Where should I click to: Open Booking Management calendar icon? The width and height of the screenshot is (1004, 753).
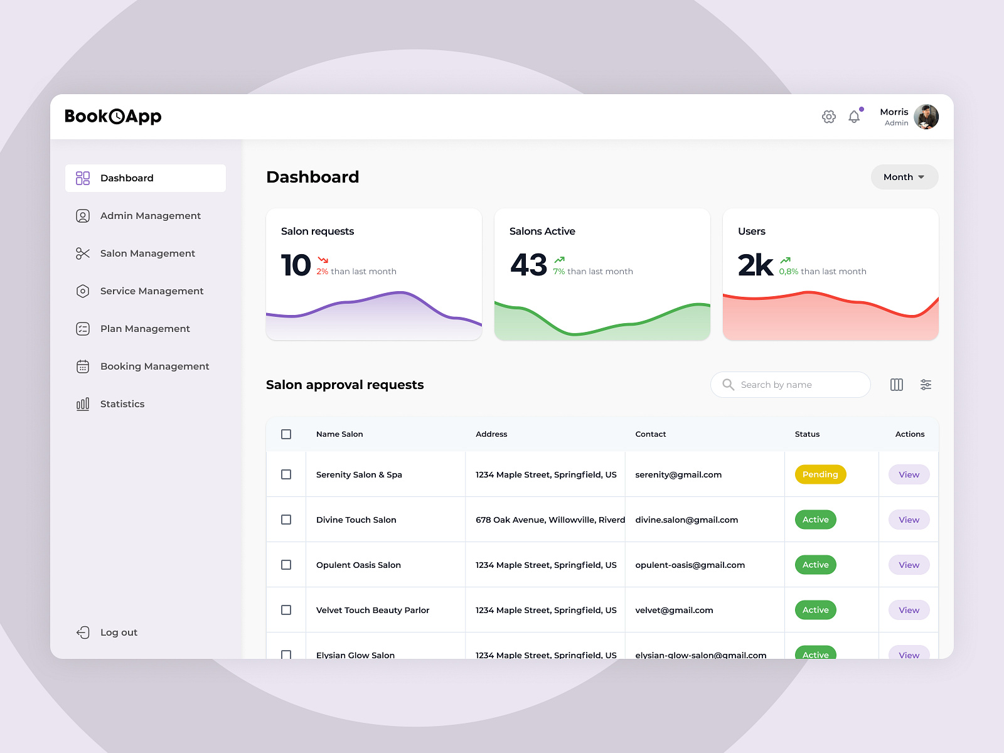click(83, 366)
